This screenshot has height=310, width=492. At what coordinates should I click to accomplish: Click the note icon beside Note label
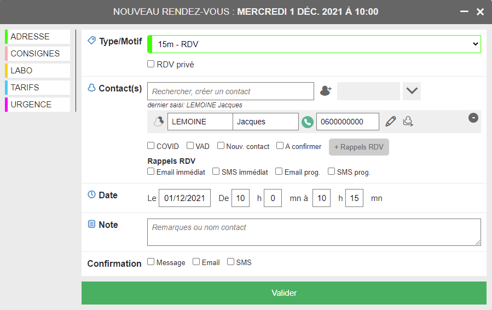pyautogui.click(x=92, y=225)
